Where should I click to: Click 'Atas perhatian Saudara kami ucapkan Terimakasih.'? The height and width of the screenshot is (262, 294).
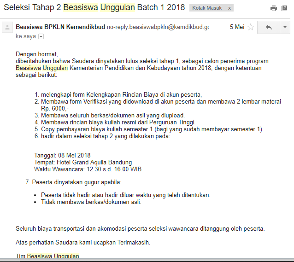(x=83, y=243)
